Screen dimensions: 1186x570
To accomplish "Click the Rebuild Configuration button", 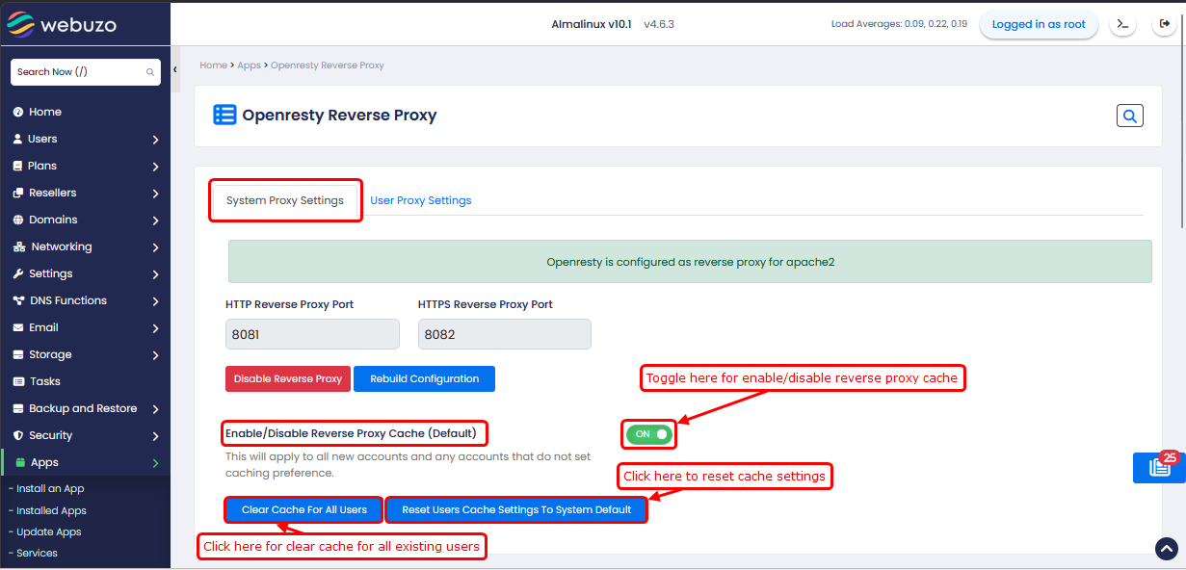I will point(424,378).
